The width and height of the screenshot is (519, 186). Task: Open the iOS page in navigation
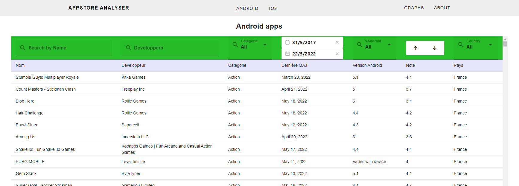click(x=273, y=8)
